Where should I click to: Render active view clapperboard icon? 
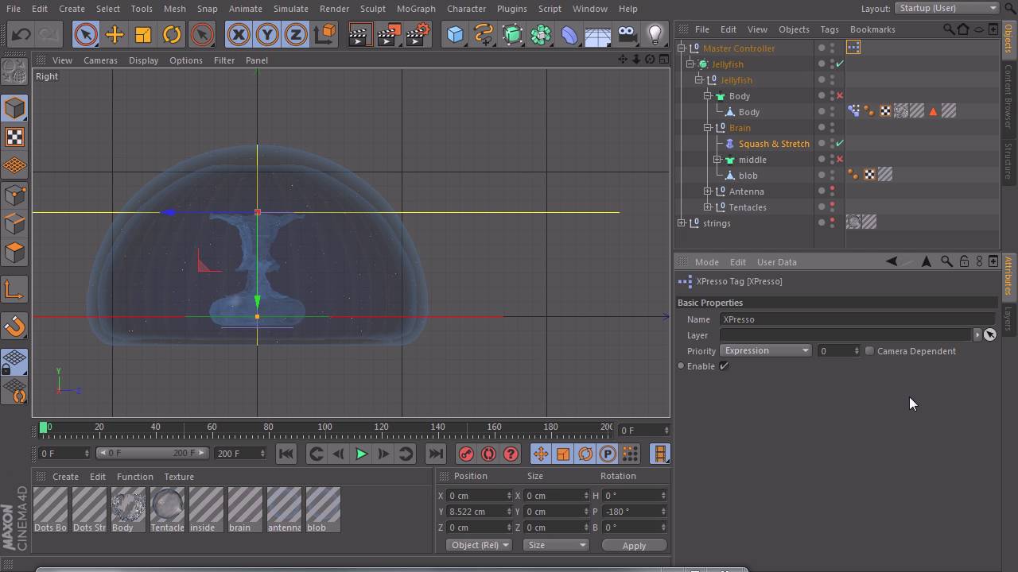359,34
